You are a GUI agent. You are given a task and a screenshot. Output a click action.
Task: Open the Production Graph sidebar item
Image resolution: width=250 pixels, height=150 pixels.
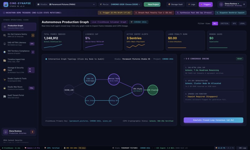pyautogui.click(x=19, y=27)
